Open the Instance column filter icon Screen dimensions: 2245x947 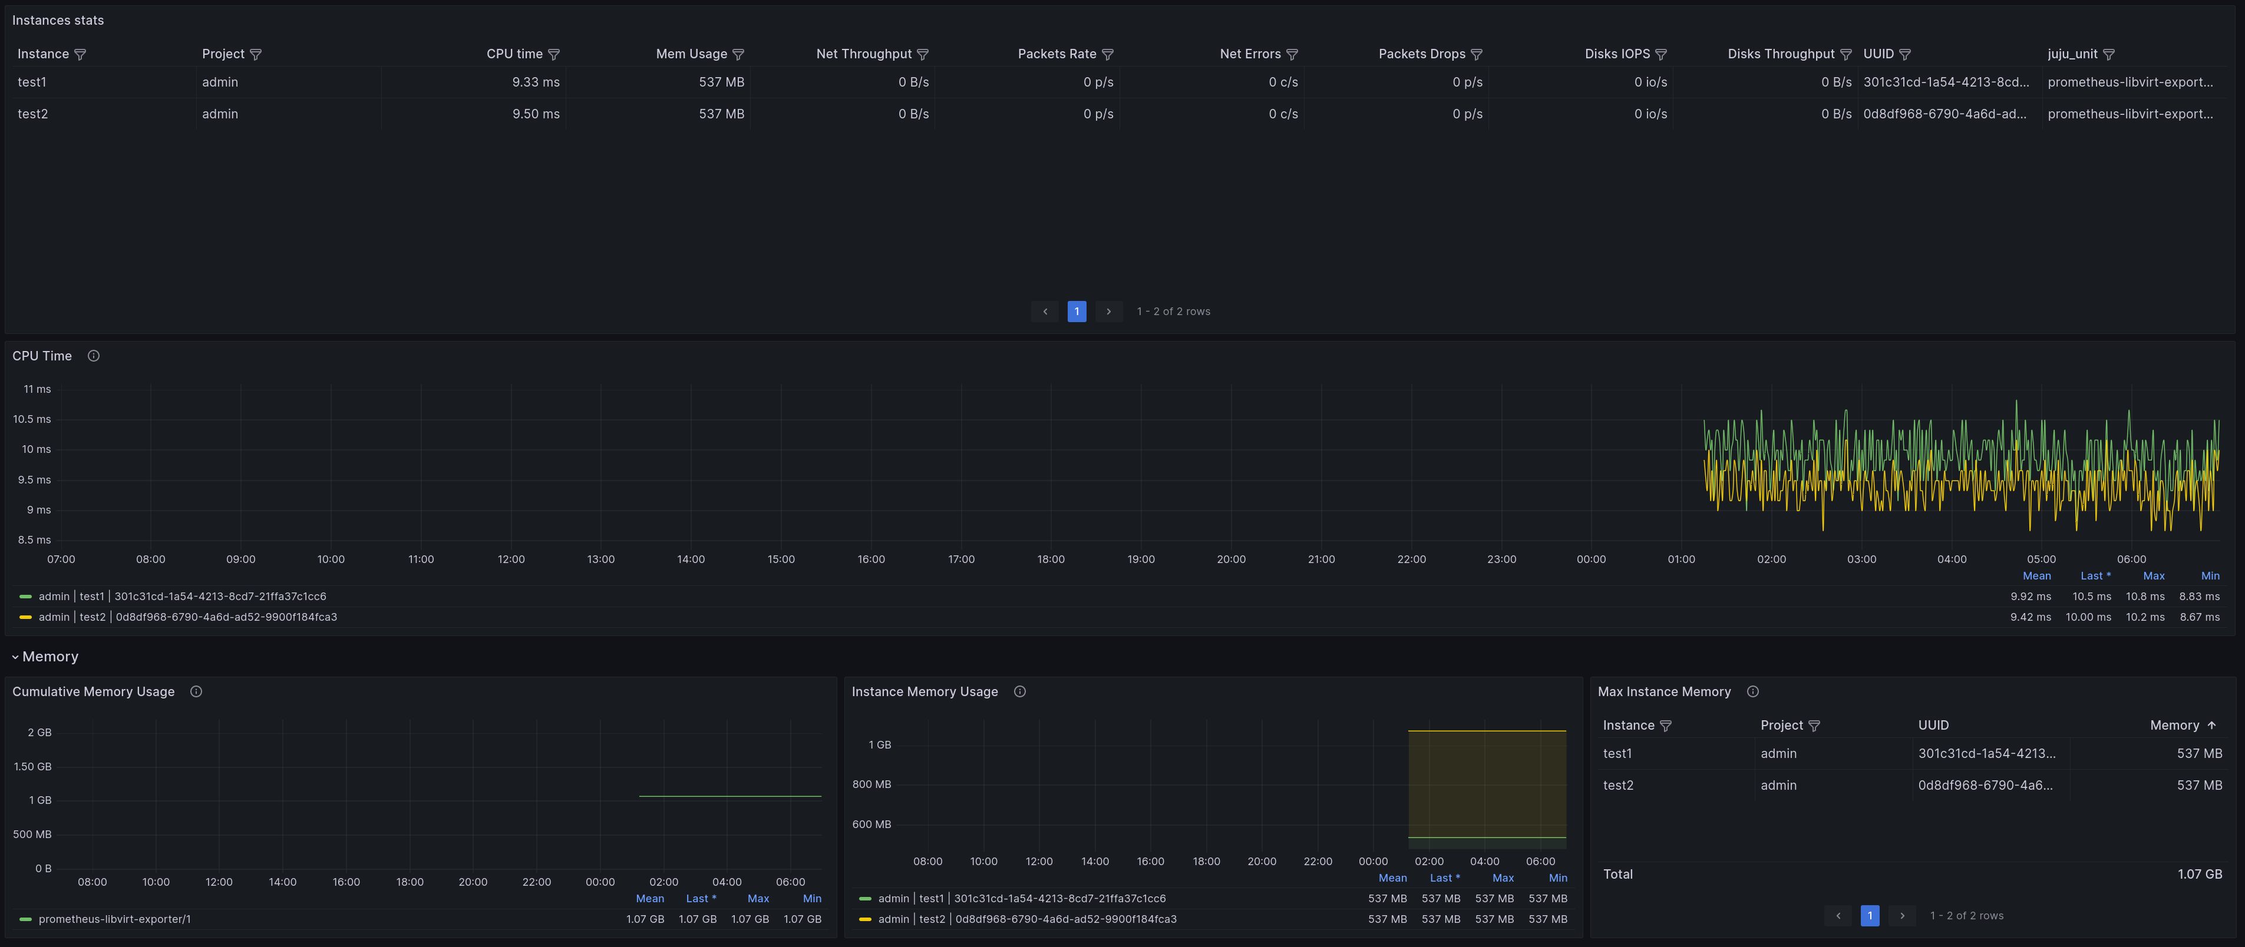(x=80, y=54)
